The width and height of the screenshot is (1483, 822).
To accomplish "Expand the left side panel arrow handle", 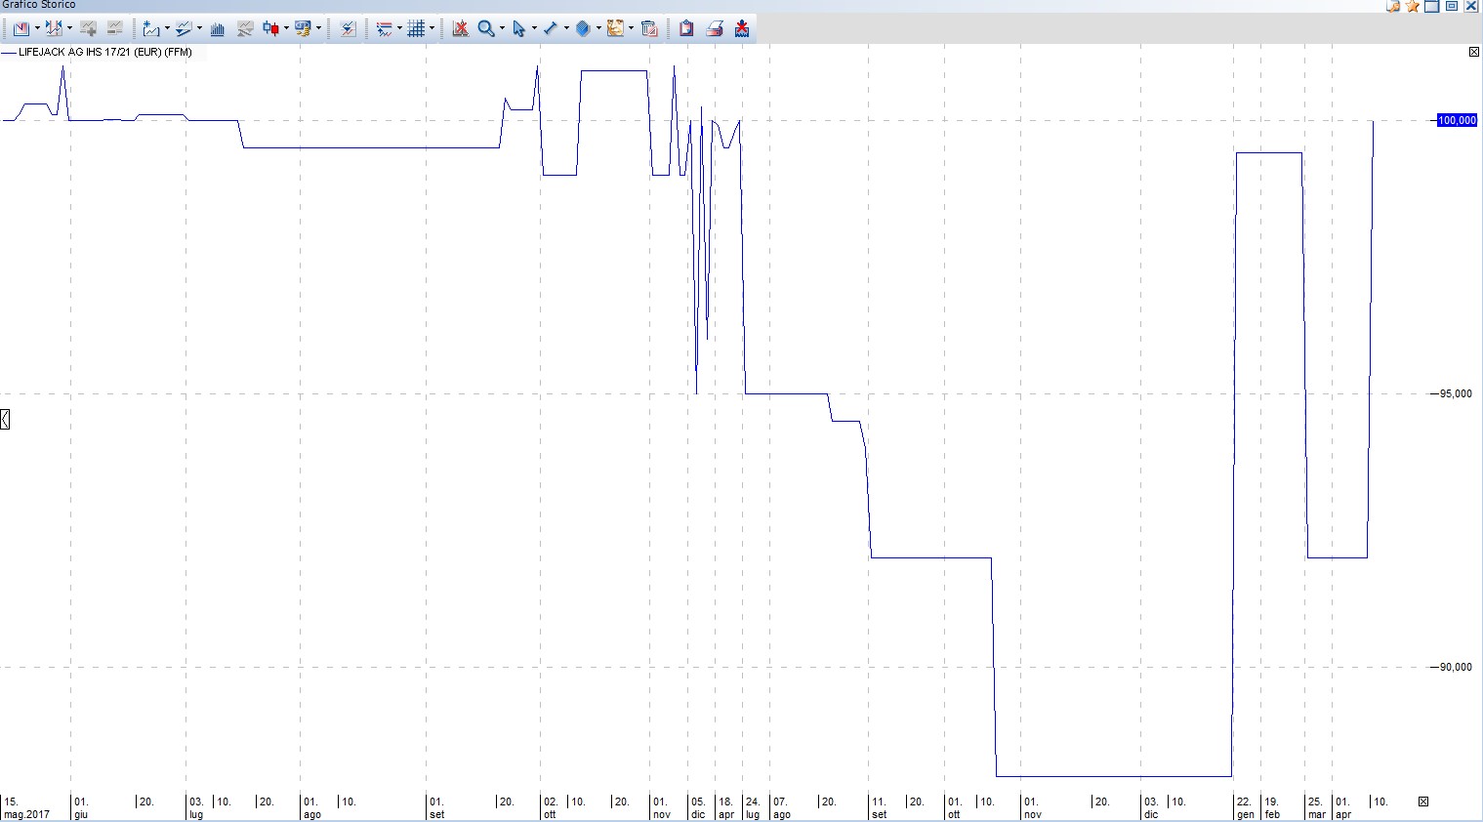I will click(5, 420).
